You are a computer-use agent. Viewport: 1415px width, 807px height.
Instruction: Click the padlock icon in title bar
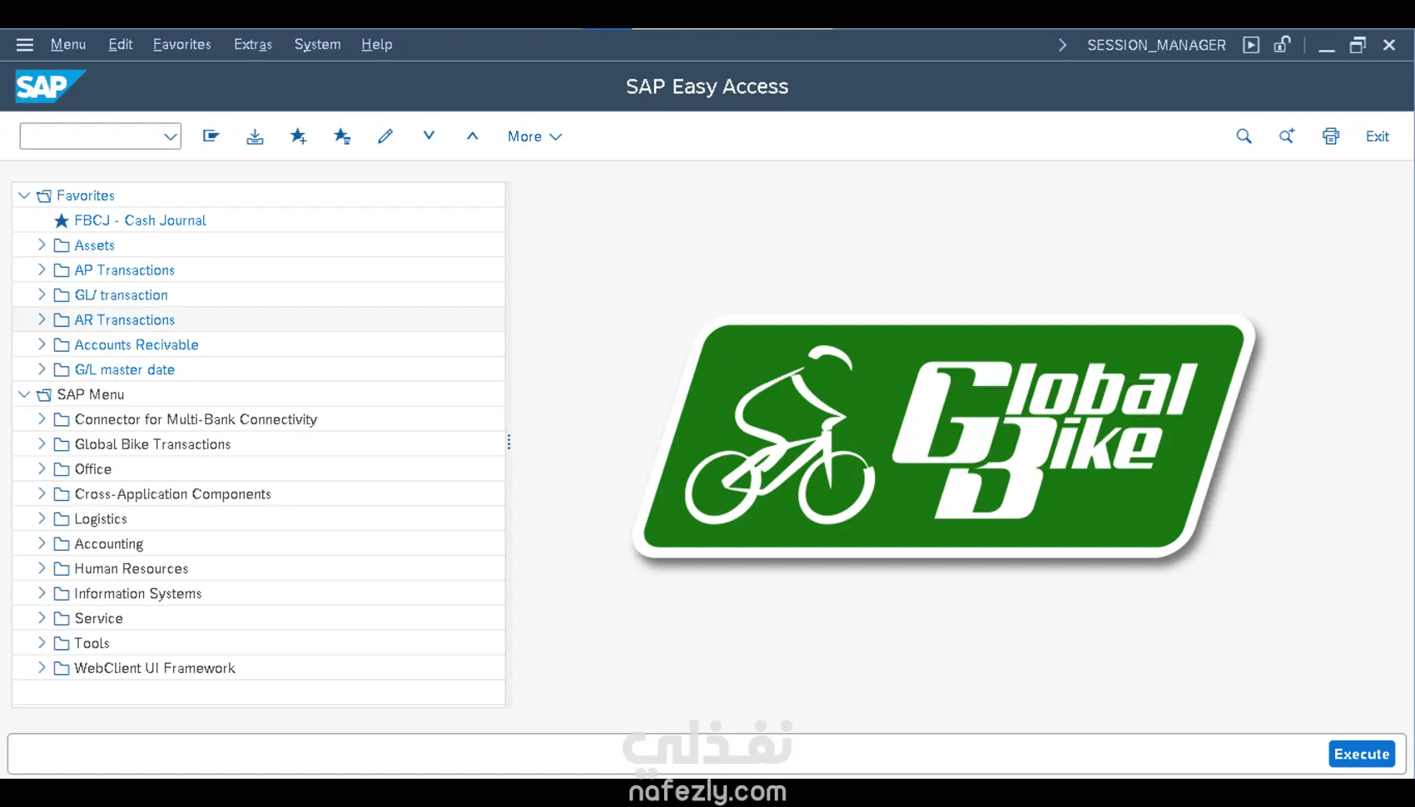pyautogui.click(x=1282, y=45)
